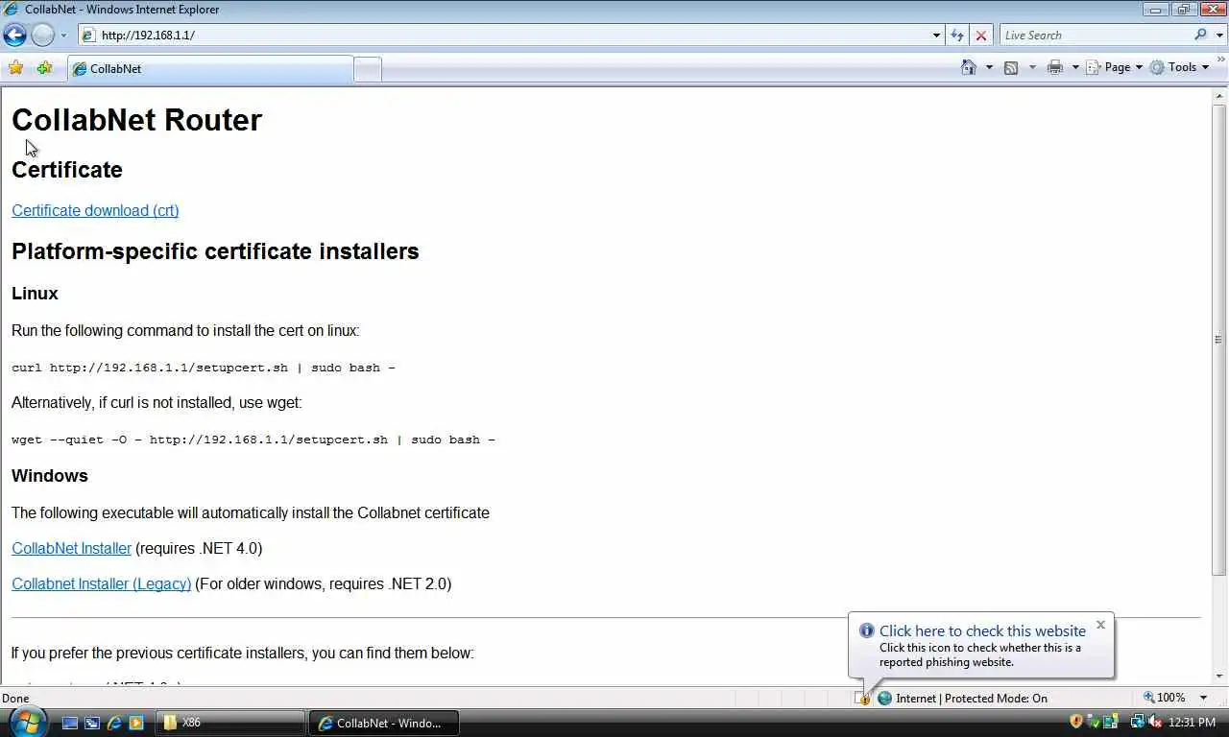The width and height of the screenshot is (1229, 737).
Task: Open the Windows Start orb
Action: (26, 723)
